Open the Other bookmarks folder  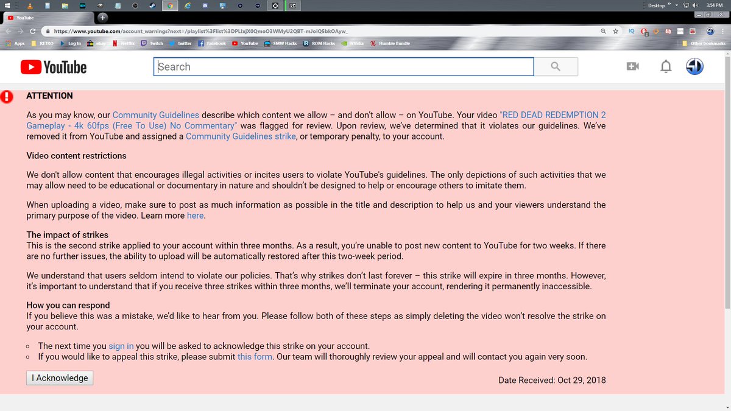(x=704, y=43)
